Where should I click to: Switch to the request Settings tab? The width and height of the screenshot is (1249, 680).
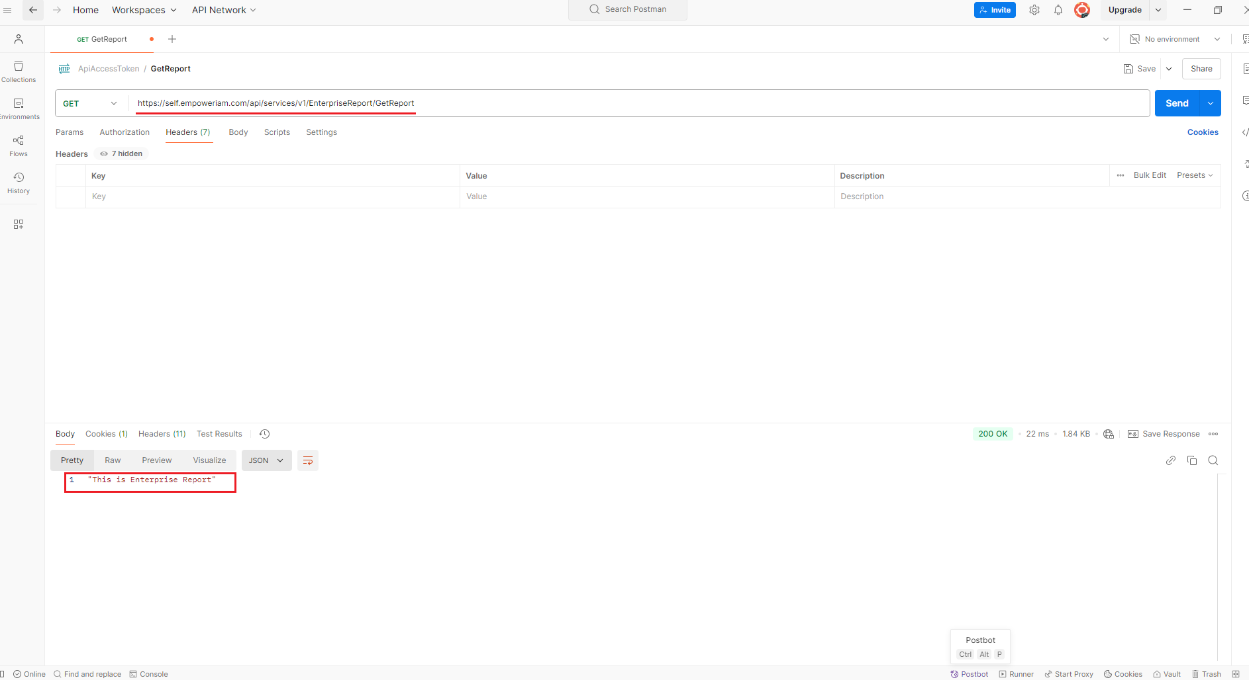321,132
